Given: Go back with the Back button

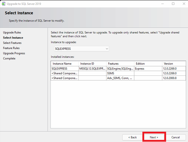Looking at the screenshot, I should [133, 137].
